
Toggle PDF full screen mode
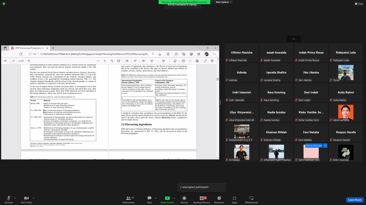[205, 61]
